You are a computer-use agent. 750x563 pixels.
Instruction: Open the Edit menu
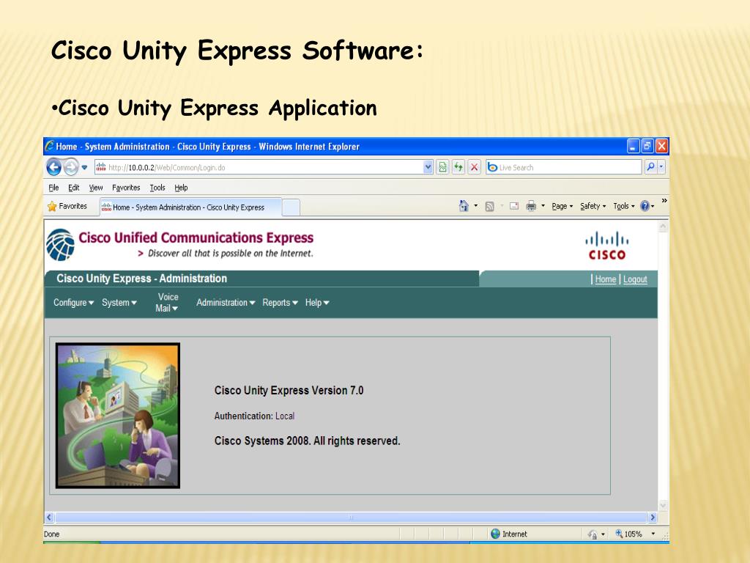point(74,188)
